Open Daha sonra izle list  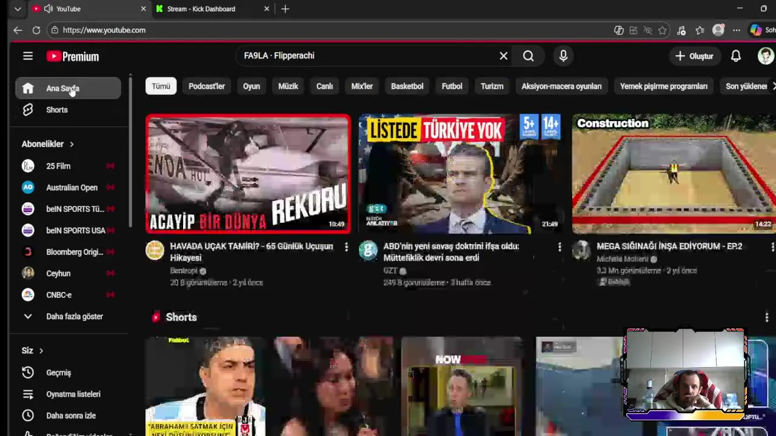68,416
